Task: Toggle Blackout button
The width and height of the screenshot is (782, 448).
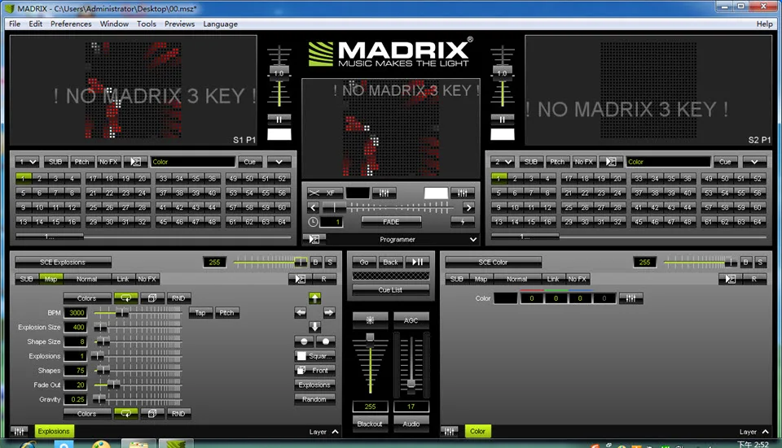Action: coord(370,424)
